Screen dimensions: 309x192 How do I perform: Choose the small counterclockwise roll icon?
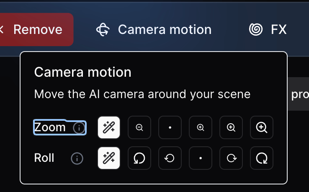tap(170, 158)
